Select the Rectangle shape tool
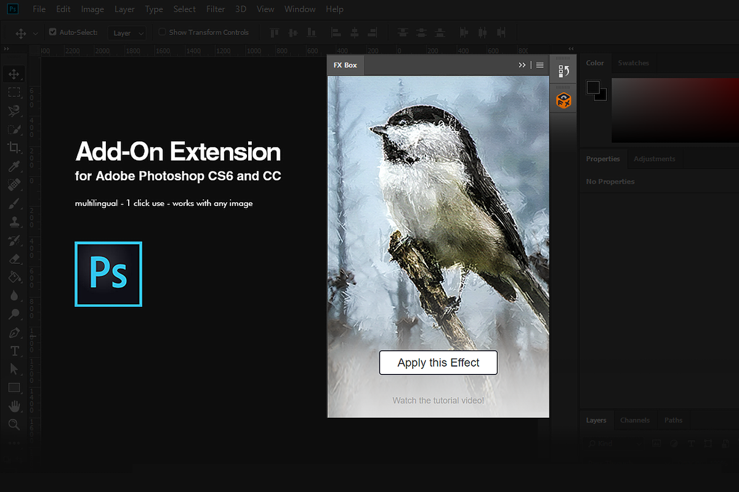The image size is (739, 492). tap(14, 387)
